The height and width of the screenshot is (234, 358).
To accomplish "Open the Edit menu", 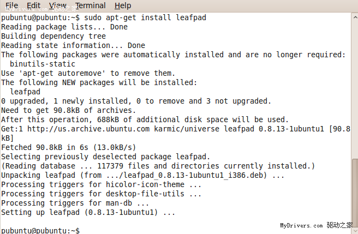I will 33,5.
